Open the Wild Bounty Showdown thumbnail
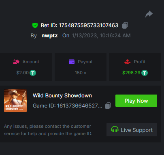164x155 pixels. 15,101
